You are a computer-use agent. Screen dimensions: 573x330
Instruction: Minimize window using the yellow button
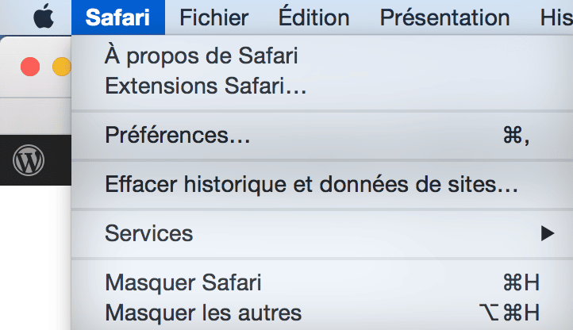point(61,67)
